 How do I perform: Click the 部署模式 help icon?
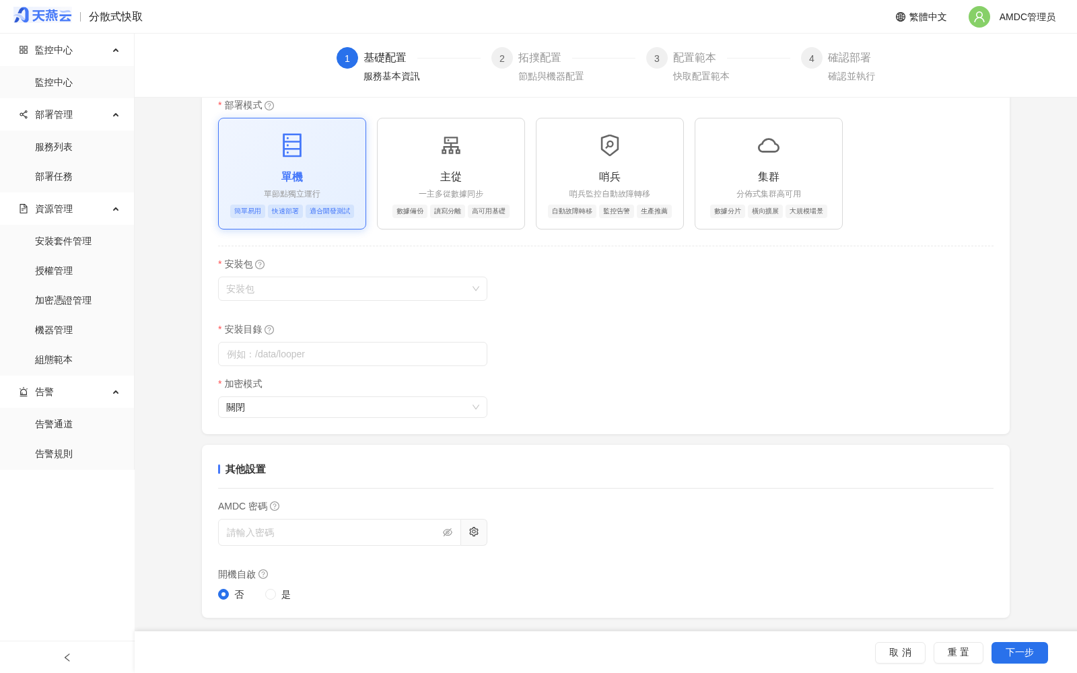click(269, 106)
